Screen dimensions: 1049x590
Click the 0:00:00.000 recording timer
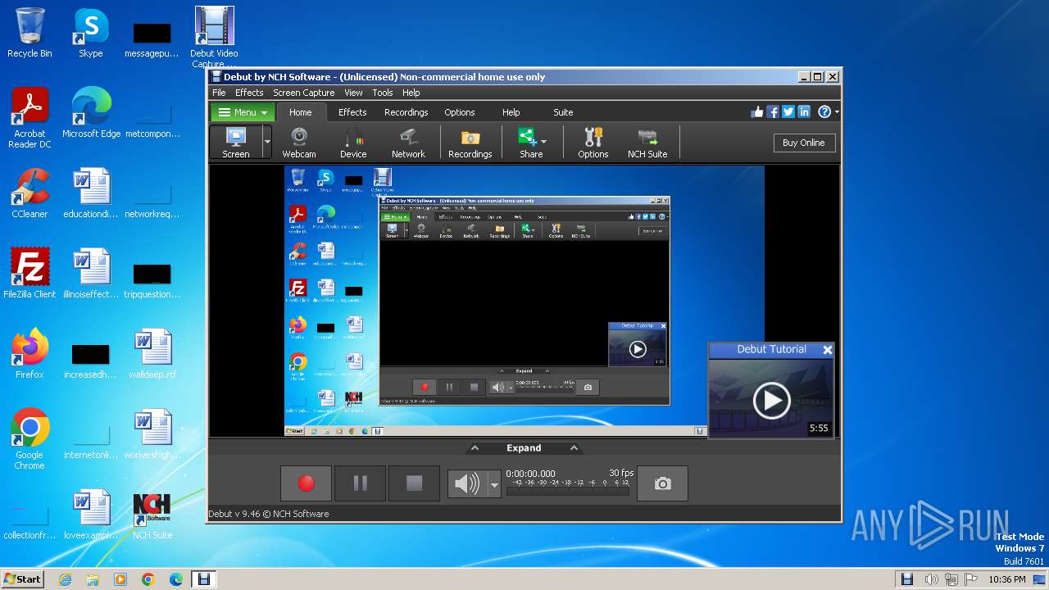point(530,474)
